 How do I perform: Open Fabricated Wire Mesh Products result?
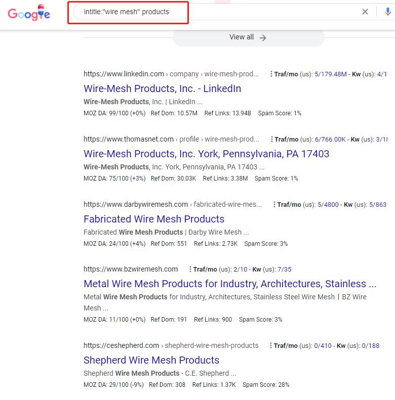tap(154, 219)
